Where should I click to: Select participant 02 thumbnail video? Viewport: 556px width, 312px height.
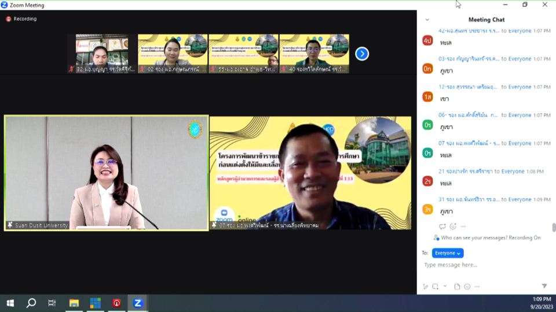click(x=173, y=54)
